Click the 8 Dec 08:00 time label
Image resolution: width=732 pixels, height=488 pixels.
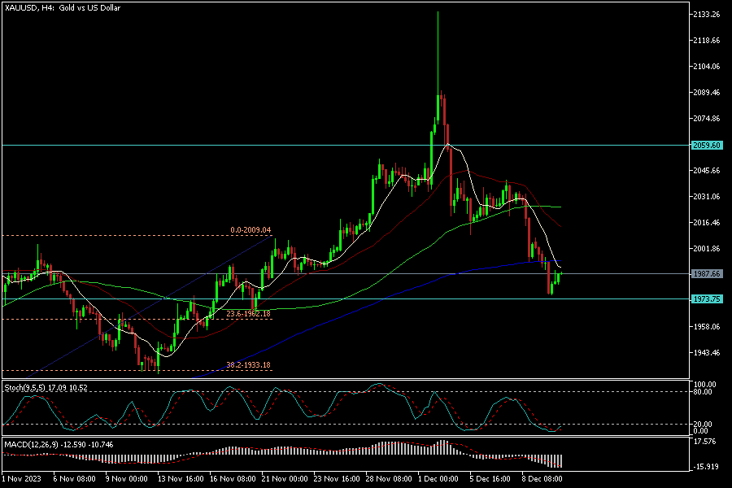542,480
